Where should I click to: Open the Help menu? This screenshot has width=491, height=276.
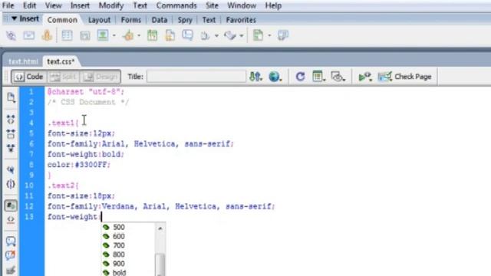click(273, 5)
